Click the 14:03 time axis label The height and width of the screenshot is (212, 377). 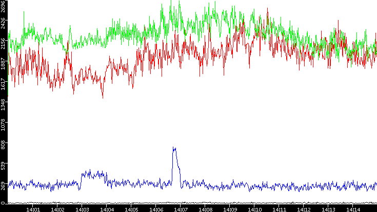click(82, 209)
